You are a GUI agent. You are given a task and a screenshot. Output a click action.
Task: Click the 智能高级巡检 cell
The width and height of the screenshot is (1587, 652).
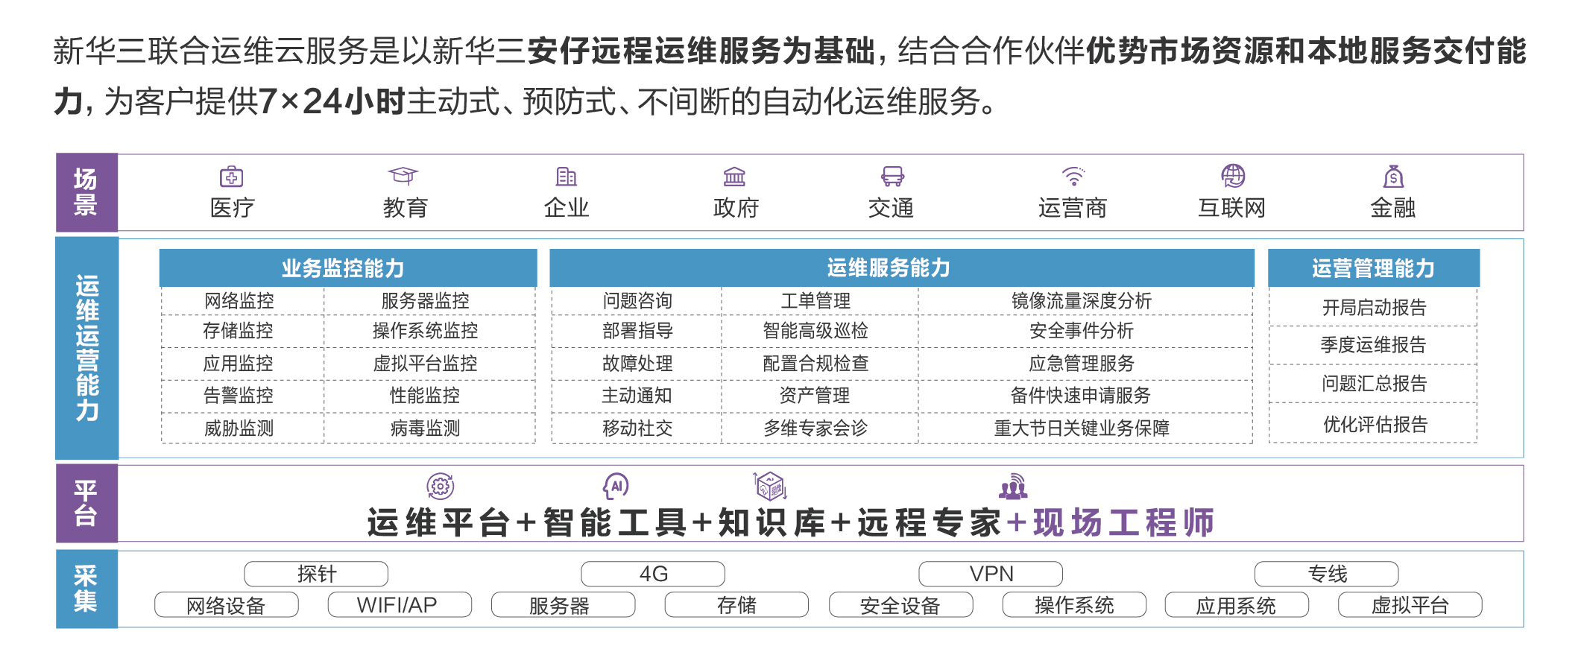click(x=819, y=331)
